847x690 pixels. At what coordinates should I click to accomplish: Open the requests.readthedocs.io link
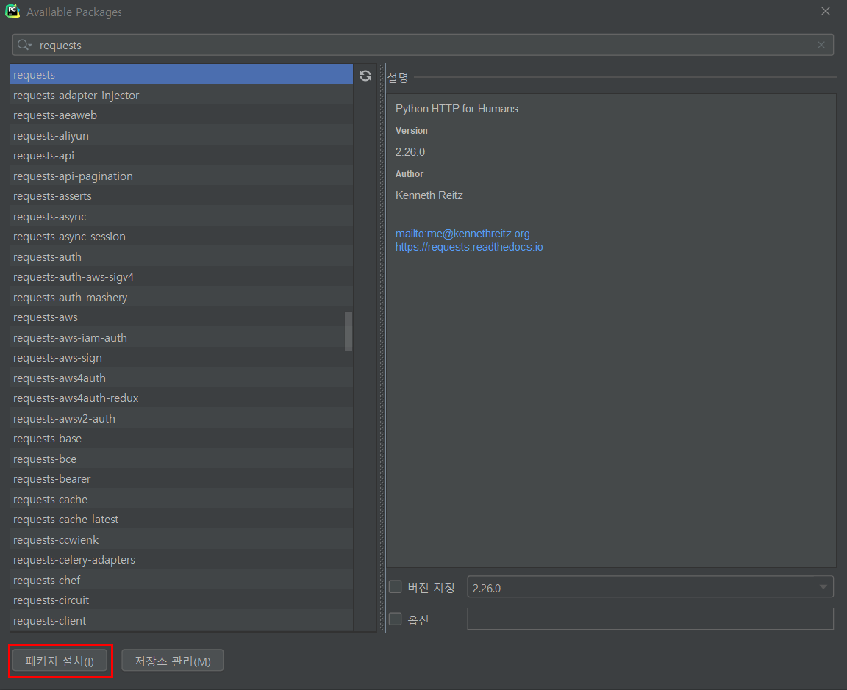pyautogui.click(x=469, y=246)
